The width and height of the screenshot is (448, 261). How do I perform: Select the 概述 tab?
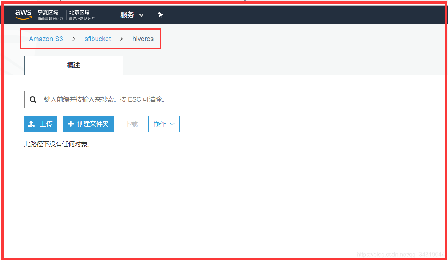[x=74, y=65]
